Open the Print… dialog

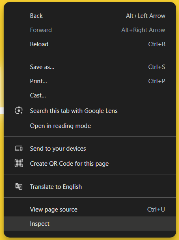[x=90, y=81]
